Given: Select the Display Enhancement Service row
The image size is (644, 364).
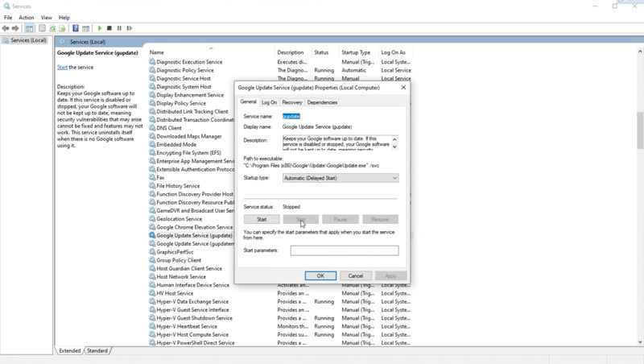Looking at the screenshot, I should (x=190, y=95).
